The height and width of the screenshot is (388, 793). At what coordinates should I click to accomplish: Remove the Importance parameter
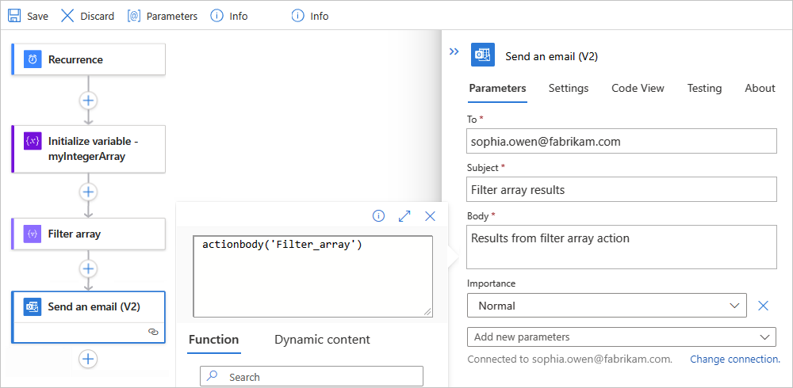point(763,306)
